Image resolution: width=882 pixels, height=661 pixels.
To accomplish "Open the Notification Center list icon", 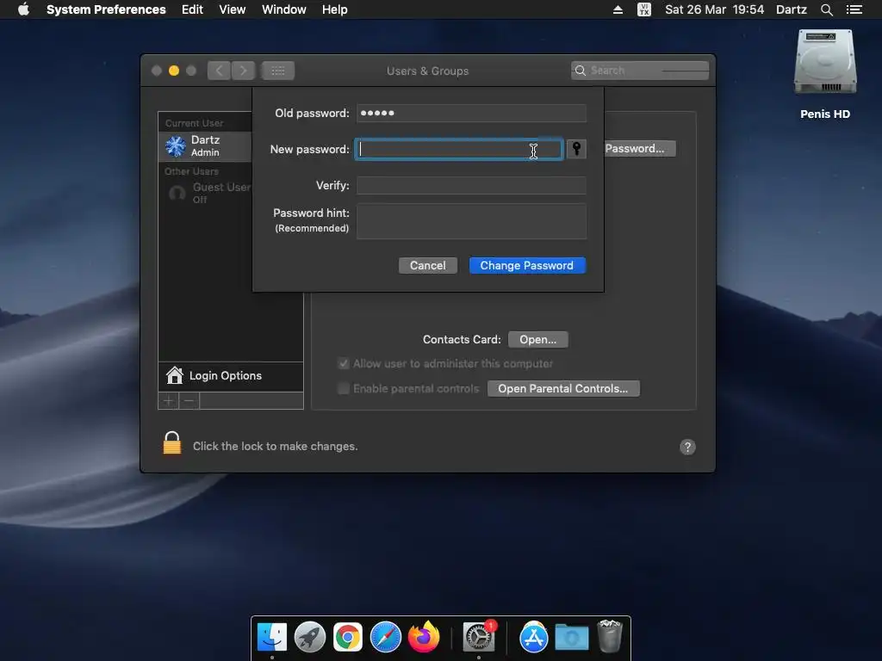I will pos(854,9).
